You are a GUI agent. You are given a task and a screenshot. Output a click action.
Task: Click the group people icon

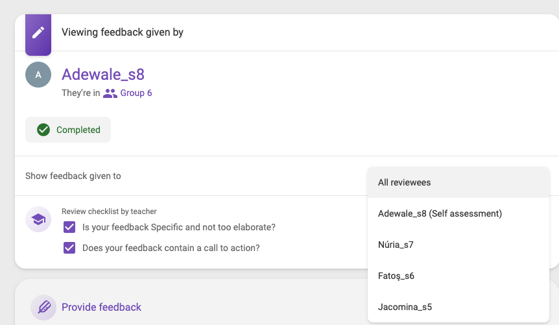(x=110, y=93)
